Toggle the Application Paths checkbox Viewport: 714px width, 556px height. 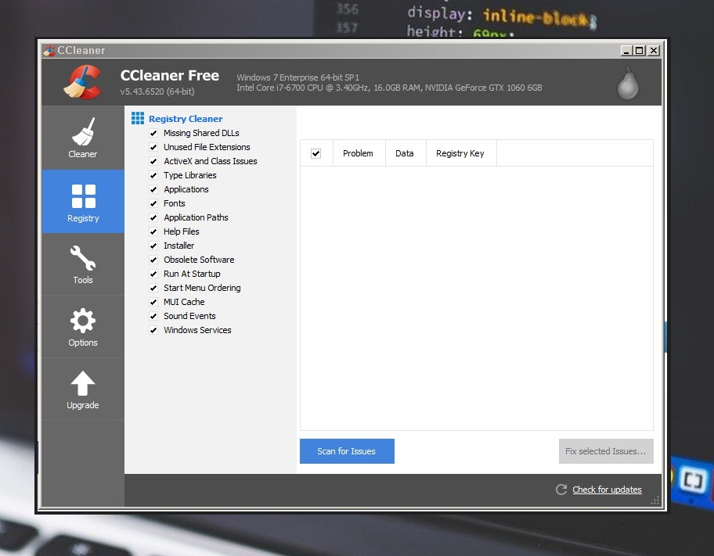153,217
